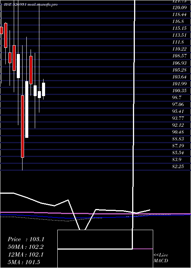This screenshot has height=268, width=191.
Task: Click the 90.48 price axis label
Action: click(178, 132)
